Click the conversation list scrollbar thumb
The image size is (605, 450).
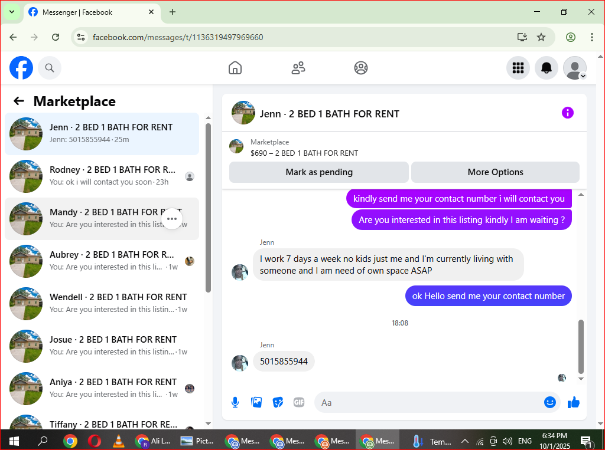click(209, 208)
